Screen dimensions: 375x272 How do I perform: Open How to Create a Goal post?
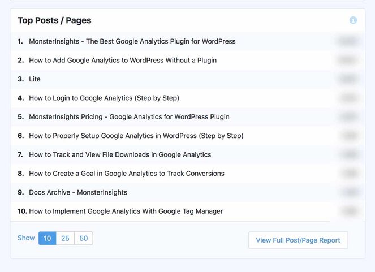pyautogui.click(x=127, y=174)
